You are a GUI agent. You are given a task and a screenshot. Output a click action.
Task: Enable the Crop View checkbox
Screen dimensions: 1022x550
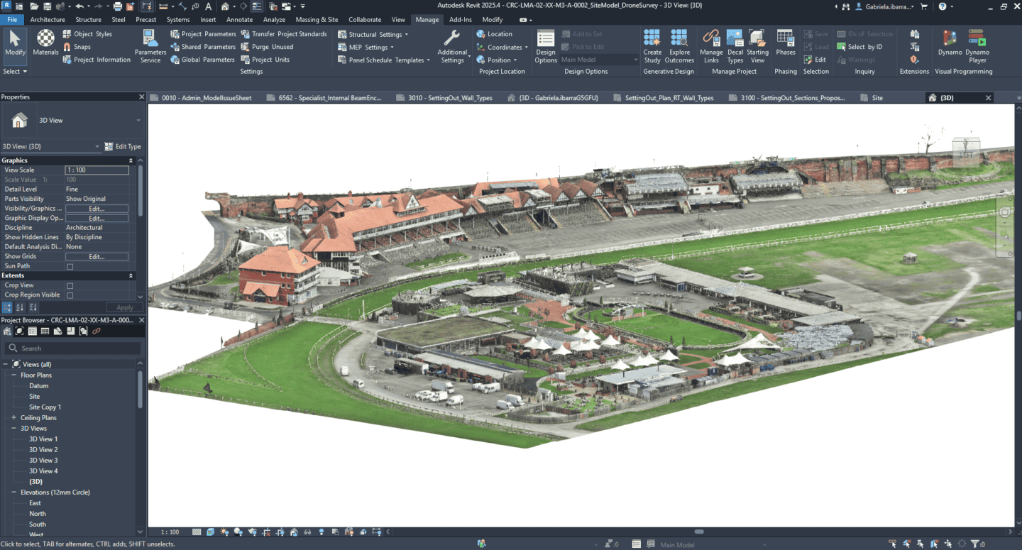[70, 286]
